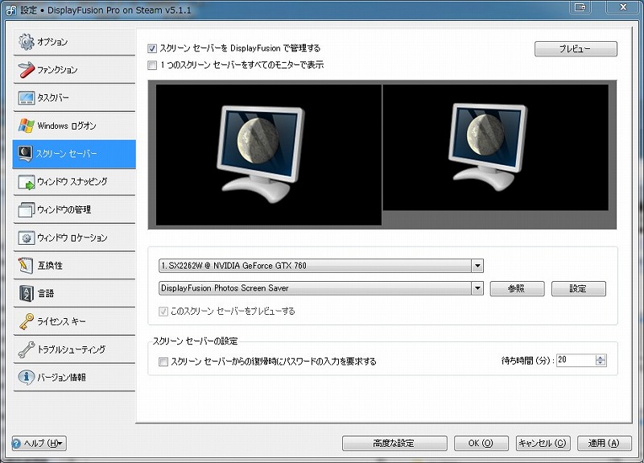Open the ウィンドウの管理 page

(74, 209)
